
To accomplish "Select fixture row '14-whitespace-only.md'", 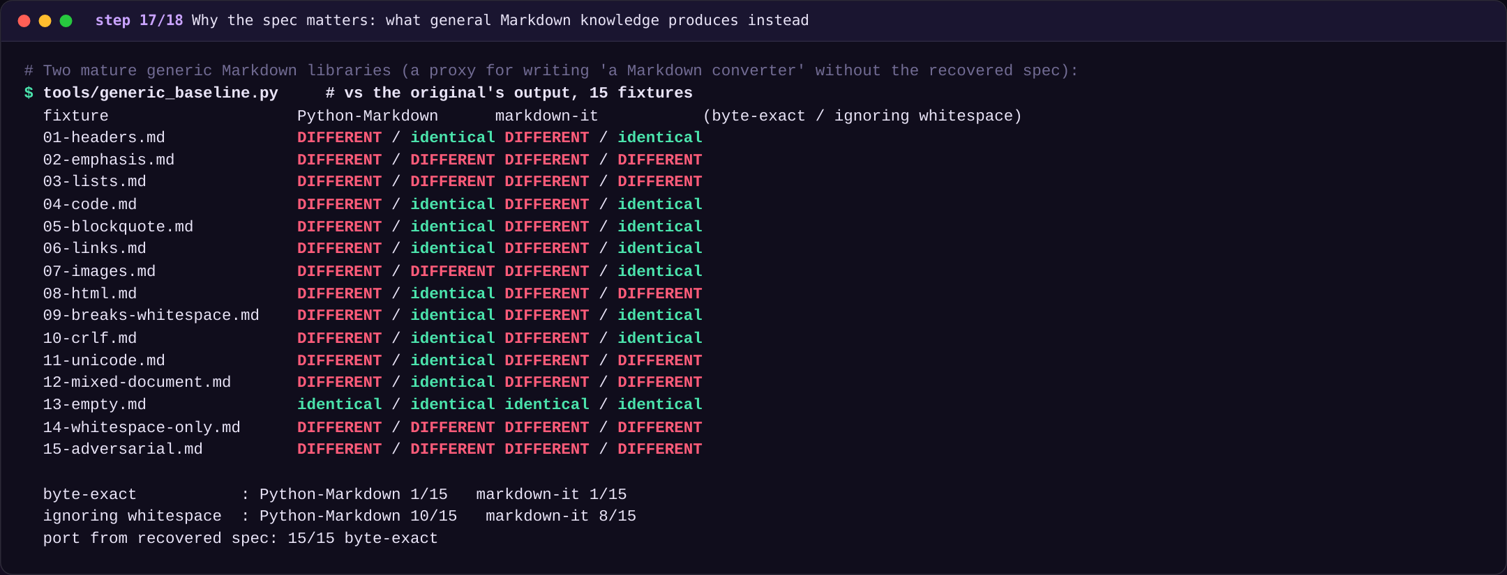I will 373,427.
